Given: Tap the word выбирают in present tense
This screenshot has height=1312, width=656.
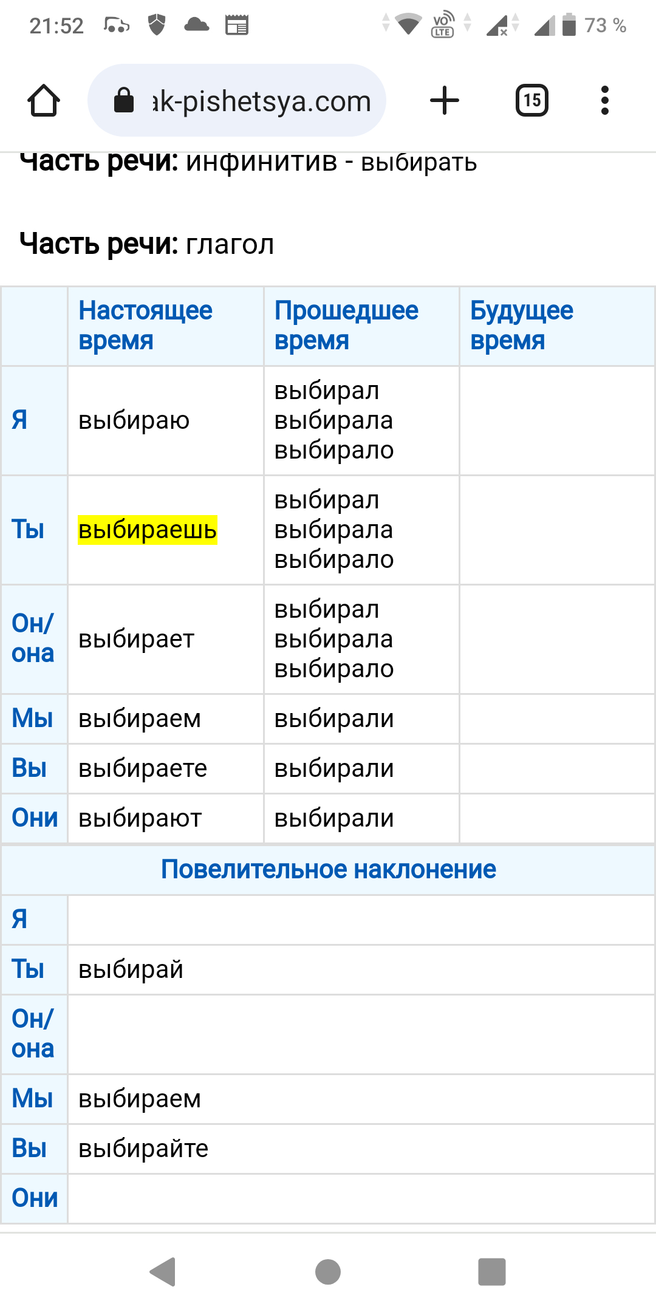Looking at the screenshot, I should pyautogui.click(x=140, y=818).
